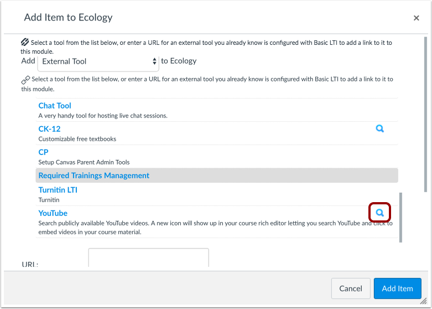Click the search icon next to CK-12

[x=379, y=128]
